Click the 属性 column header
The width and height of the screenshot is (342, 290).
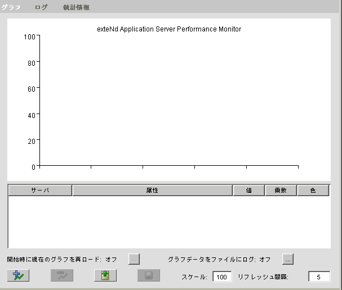pyautogui.click(x=152, y=191)
